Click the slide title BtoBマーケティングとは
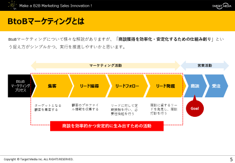Viewport: 235px width, 163px height. click(46, 21)
